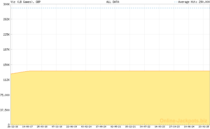Screen dimensions: 210x129
Task: Click the 150K y-axis label
Action: [6, 64]
